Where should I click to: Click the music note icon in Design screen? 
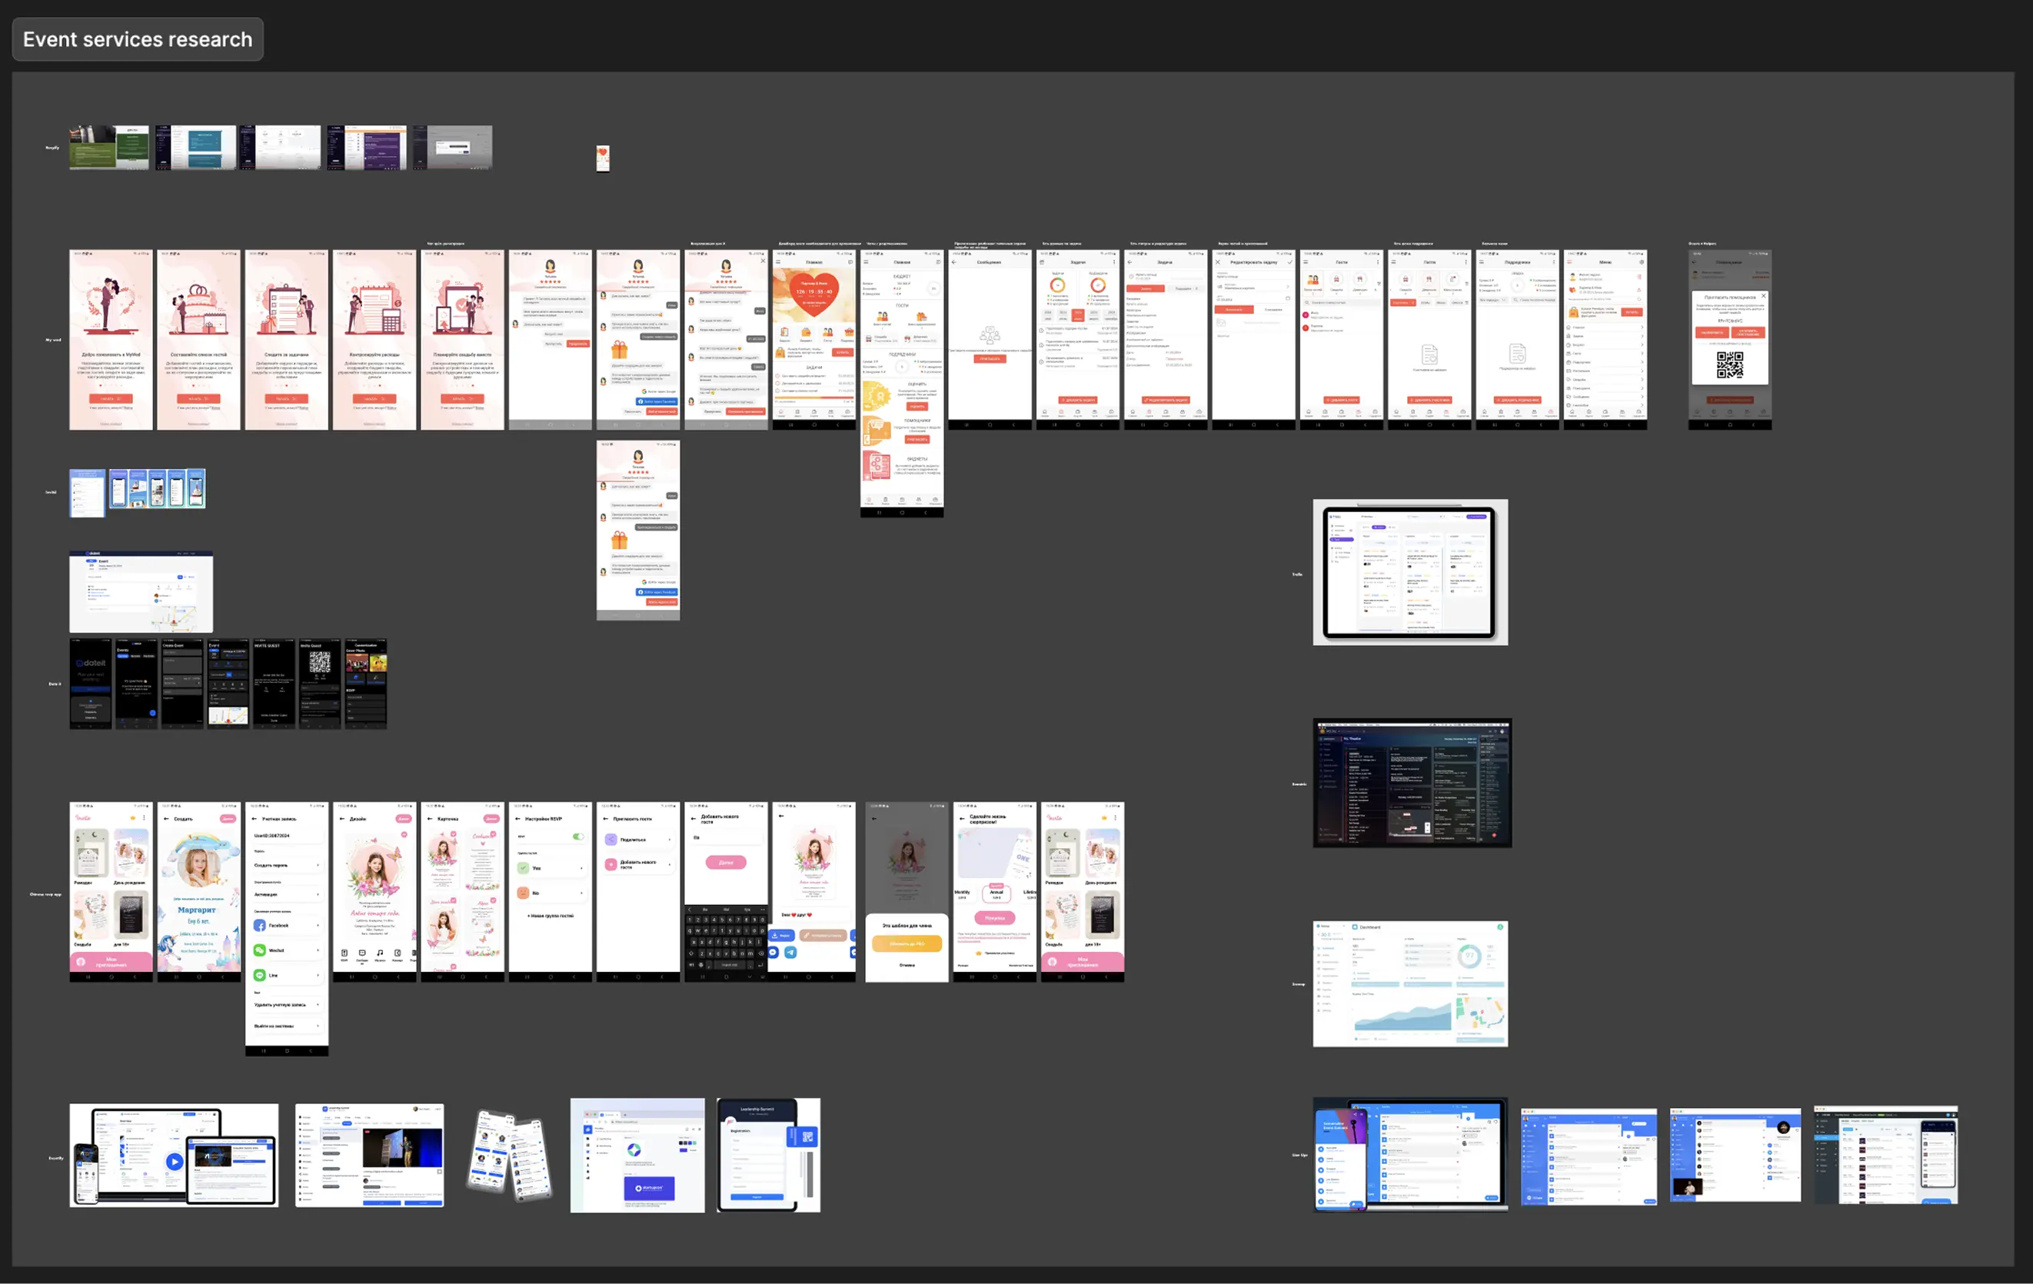click(380, 953)
